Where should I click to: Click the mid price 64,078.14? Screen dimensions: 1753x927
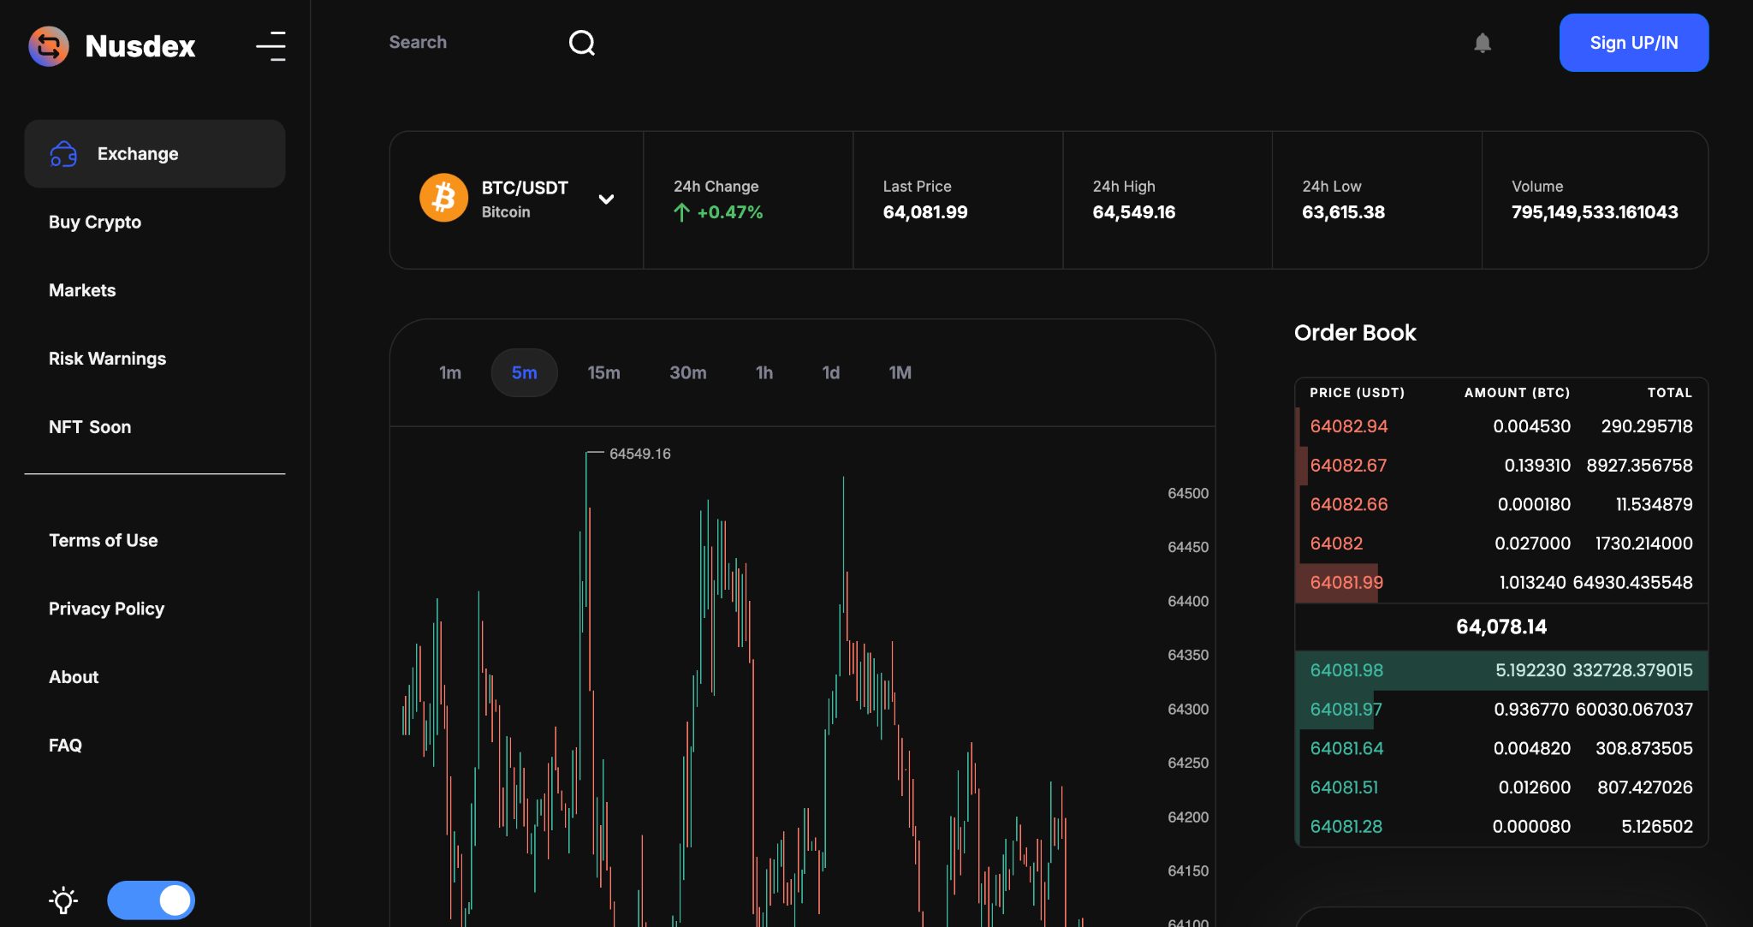pos(1501,627)
